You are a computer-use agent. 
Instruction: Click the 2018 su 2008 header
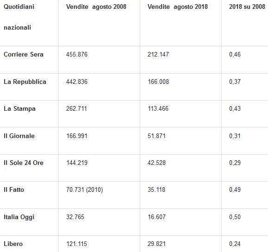pyautogui.click(x=247, y=6)
